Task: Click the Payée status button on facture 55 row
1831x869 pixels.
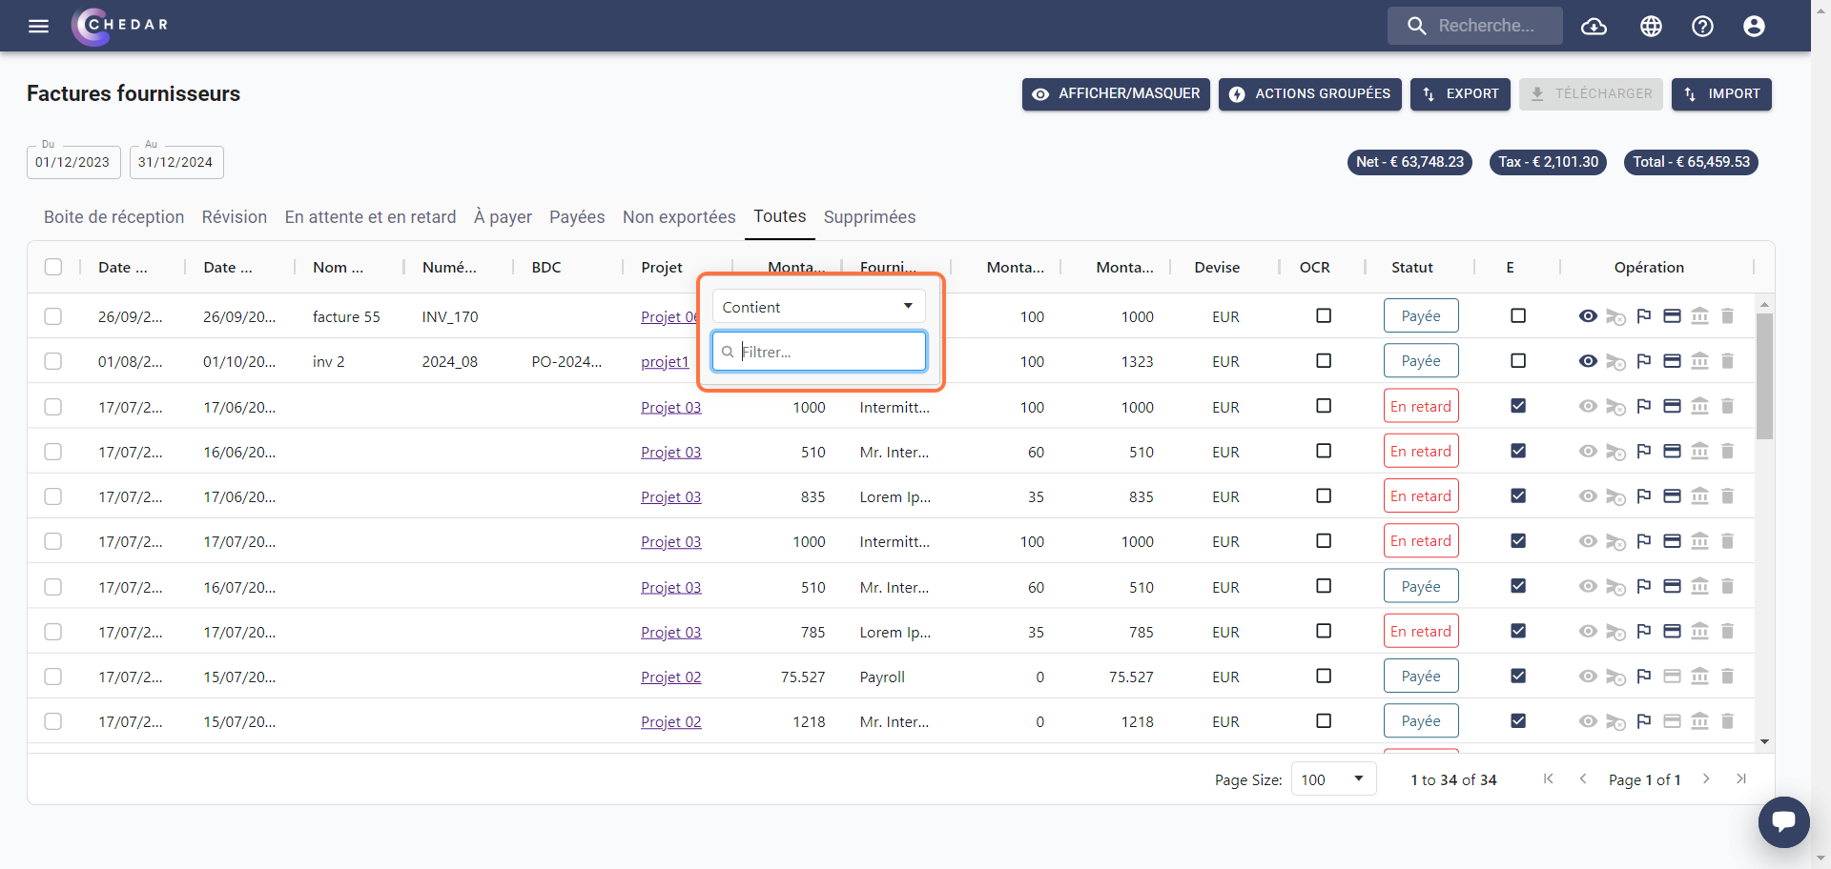Action: [1421, 316]
